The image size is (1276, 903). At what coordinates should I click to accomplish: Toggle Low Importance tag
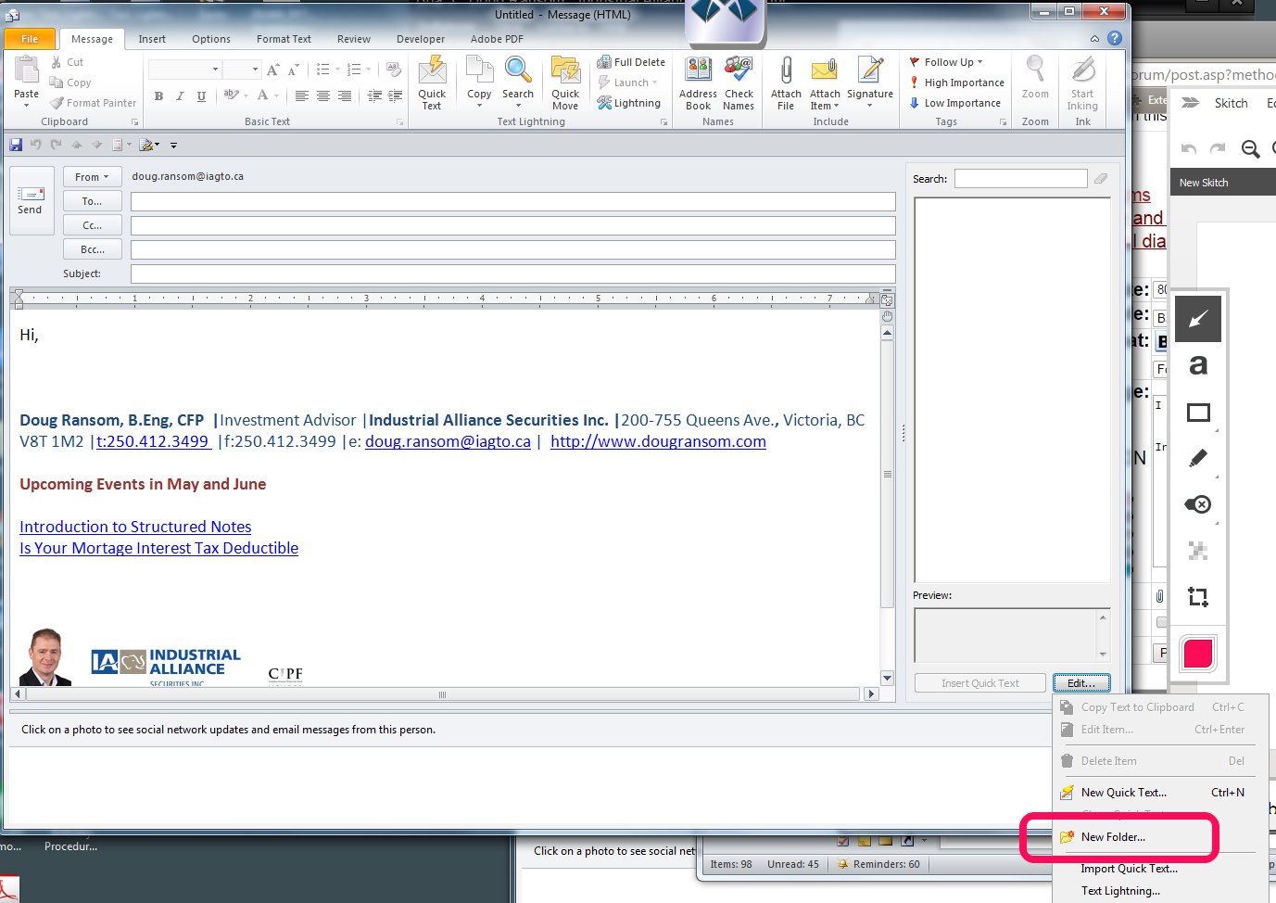coord(954,103)
